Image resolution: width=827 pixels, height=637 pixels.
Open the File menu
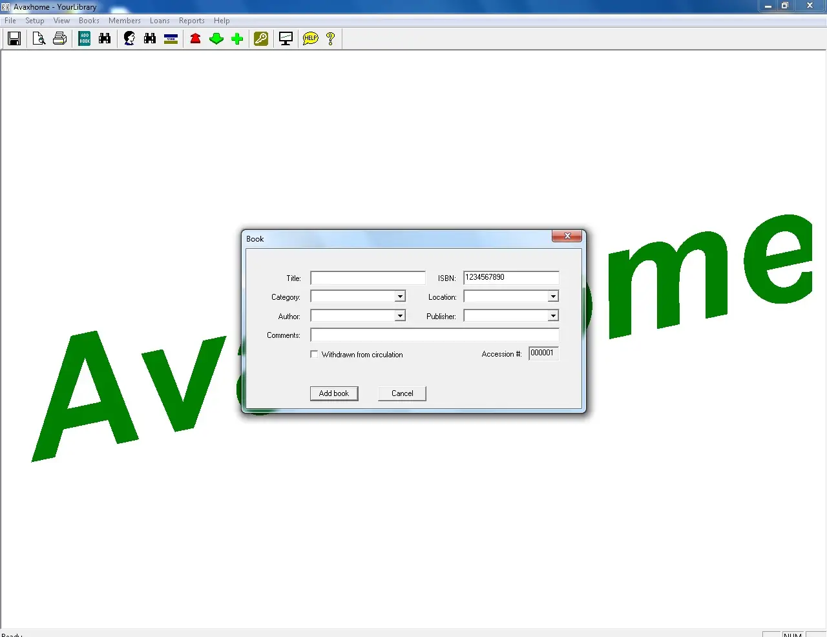coord(10,21)
